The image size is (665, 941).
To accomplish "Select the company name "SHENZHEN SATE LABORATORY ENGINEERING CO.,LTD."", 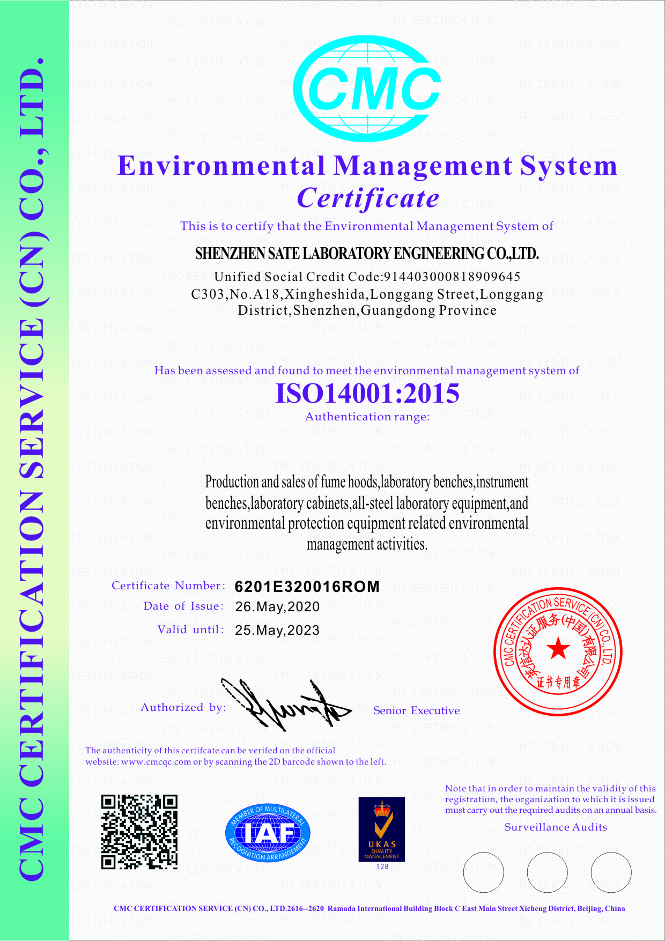I will pyautogui.click(x=367, y=253).
